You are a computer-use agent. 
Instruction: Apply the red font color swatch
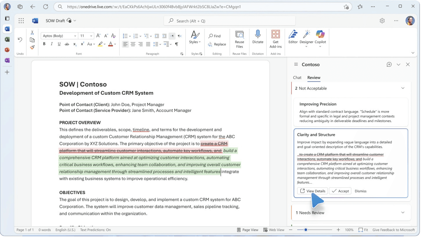pyautogui.click(x=111, y=44)
